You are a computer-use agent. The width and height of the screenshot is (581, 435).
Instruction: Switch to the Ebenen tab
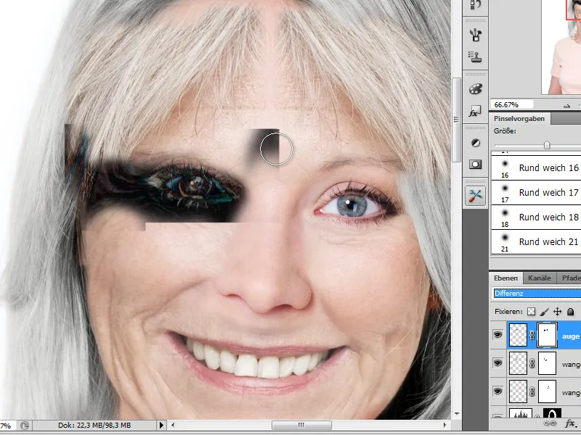point(505,278)
